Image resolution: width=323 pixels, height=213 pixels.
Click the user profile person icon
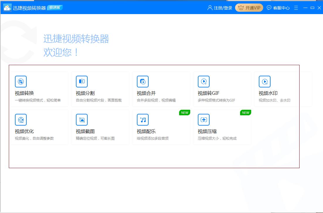click(x=209, y=8)
